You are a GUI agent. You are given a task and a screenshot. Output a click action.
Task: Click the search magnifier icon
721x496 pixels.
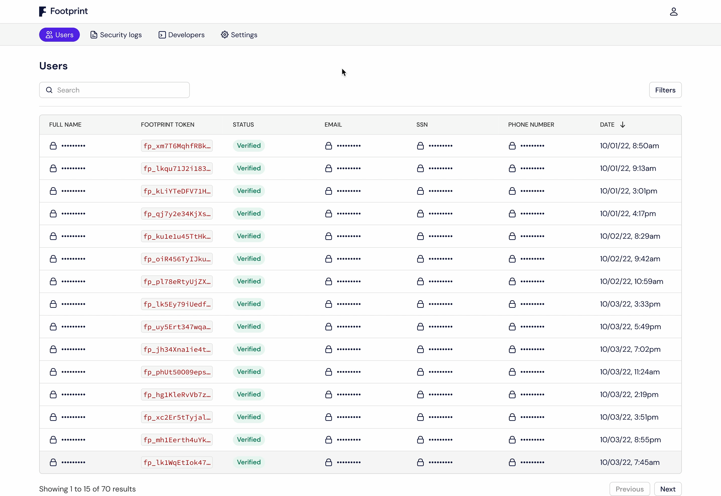[49, 90]
